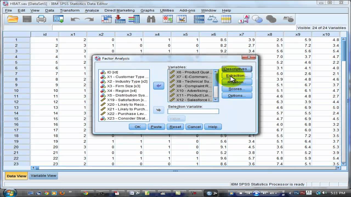This screenshot has height=197, width=351.
Task: Click the Insert variable icon
Action: (182, 19)
